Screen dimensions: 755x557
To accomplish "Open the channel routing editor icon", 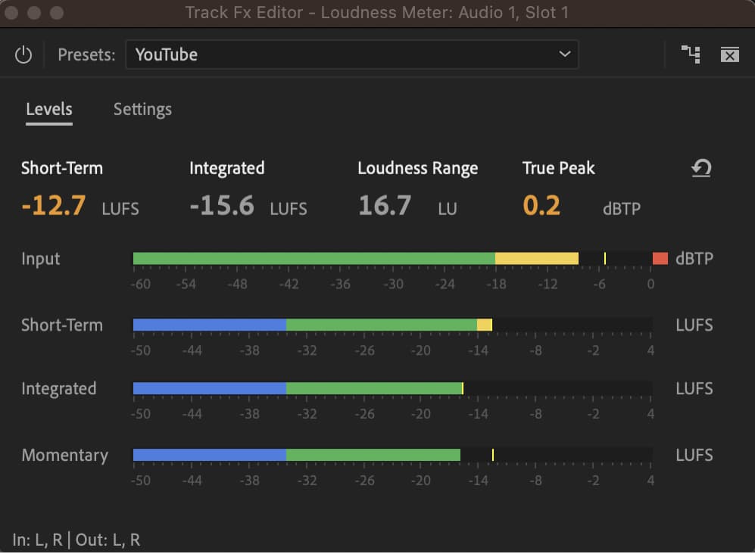I will click(x=690, y=54).
